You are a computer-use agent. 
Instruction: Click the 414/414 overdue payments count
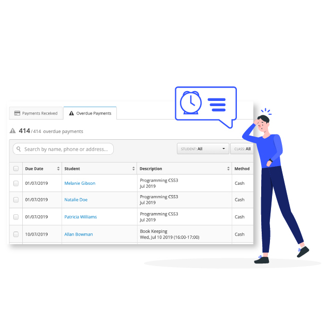pos(51,131)
